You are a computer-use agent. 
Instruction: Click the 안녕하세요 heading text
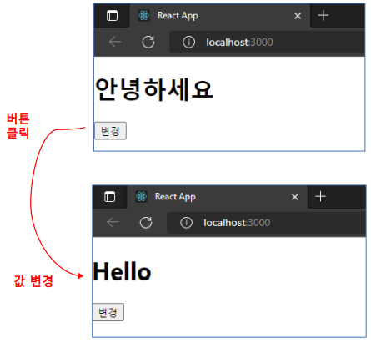coord(154,89)
